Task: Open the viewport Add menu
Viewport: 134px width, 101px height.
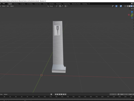Action: (8, 6)
